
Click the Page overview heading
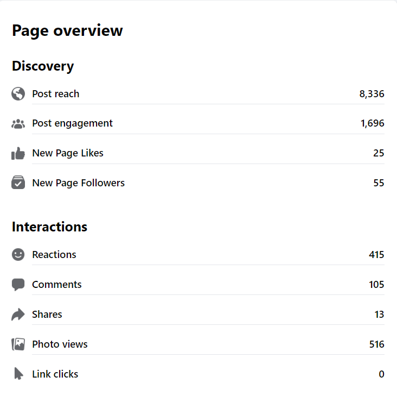click(x=67, y=31)
